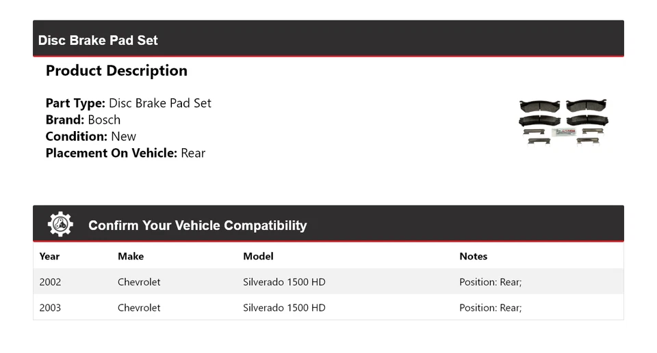Click the Brand: Bosch line
The image size is (657, 353).
(x=83, y=119)
